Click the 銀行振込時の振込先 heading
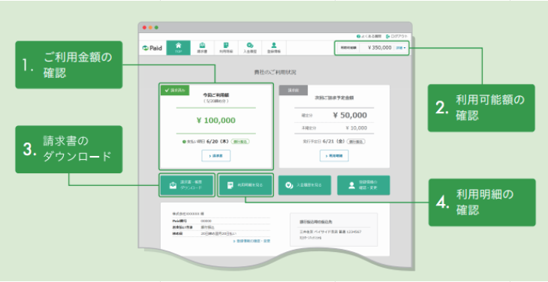The height and width of the screenshot is (282, 548). click(x=315, y=221)
